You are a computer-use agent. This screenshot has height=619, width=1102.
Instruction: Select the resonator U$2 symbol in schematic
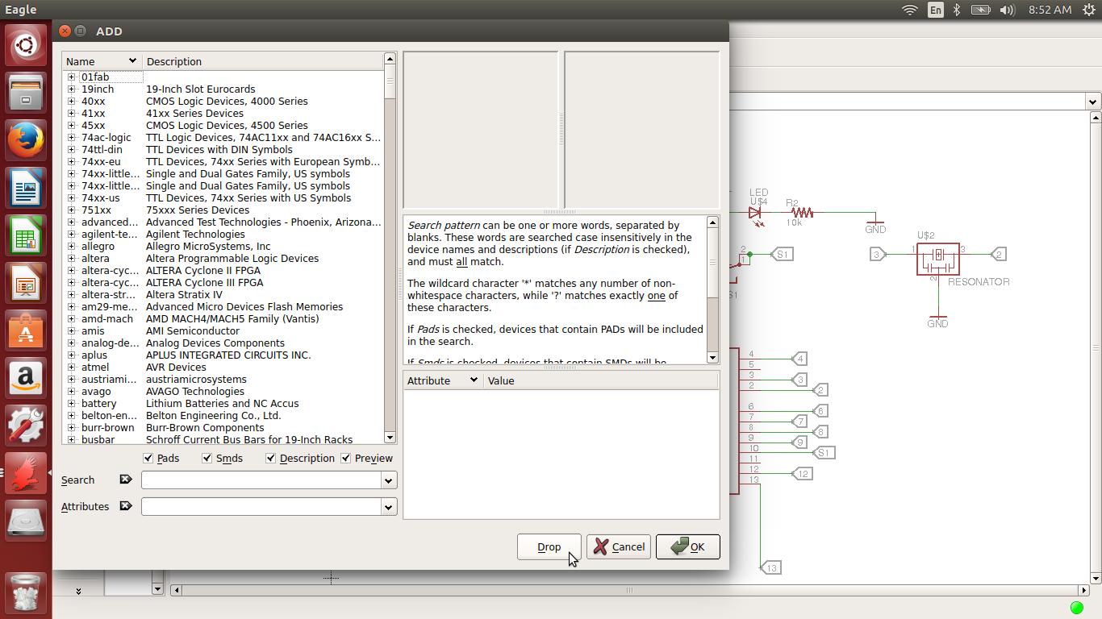tap(937, 258)
